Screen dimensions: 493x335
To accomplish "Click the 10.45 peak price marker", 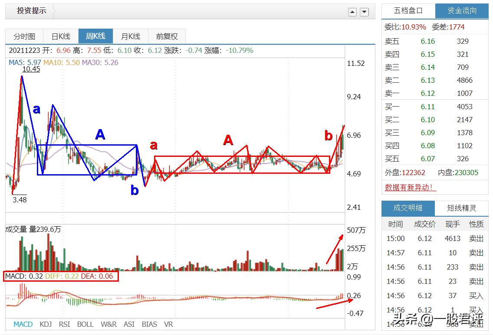I will [x=31, y=69].
